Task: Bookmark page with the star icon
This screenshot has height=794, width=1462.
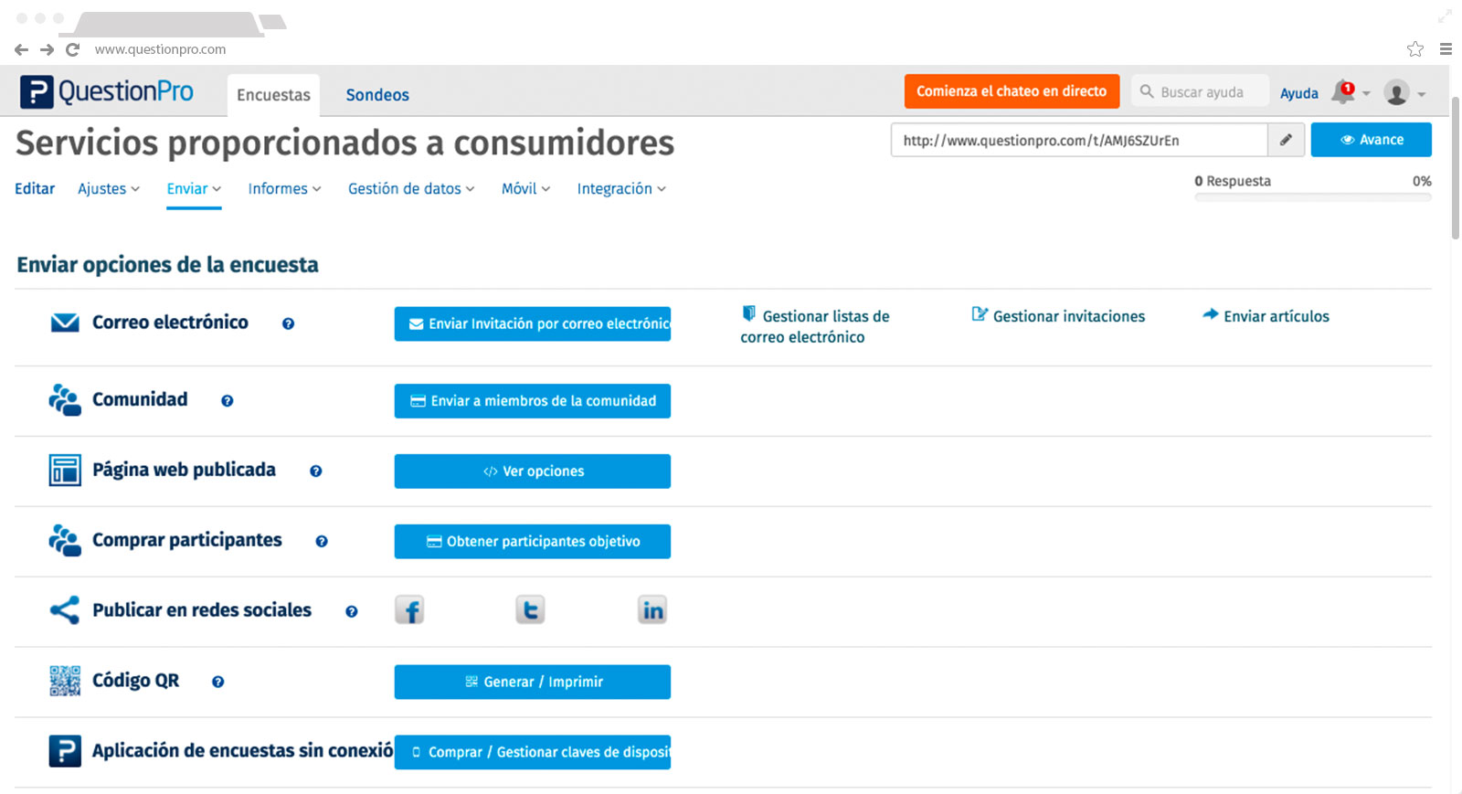Action: pyautogui.click(x=1415, y=49)
